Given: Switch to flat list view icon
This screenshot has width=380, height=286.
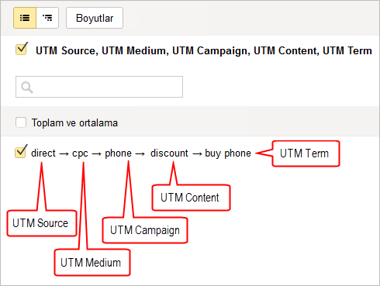Looking at the screenshot, I should coord(25,18).
